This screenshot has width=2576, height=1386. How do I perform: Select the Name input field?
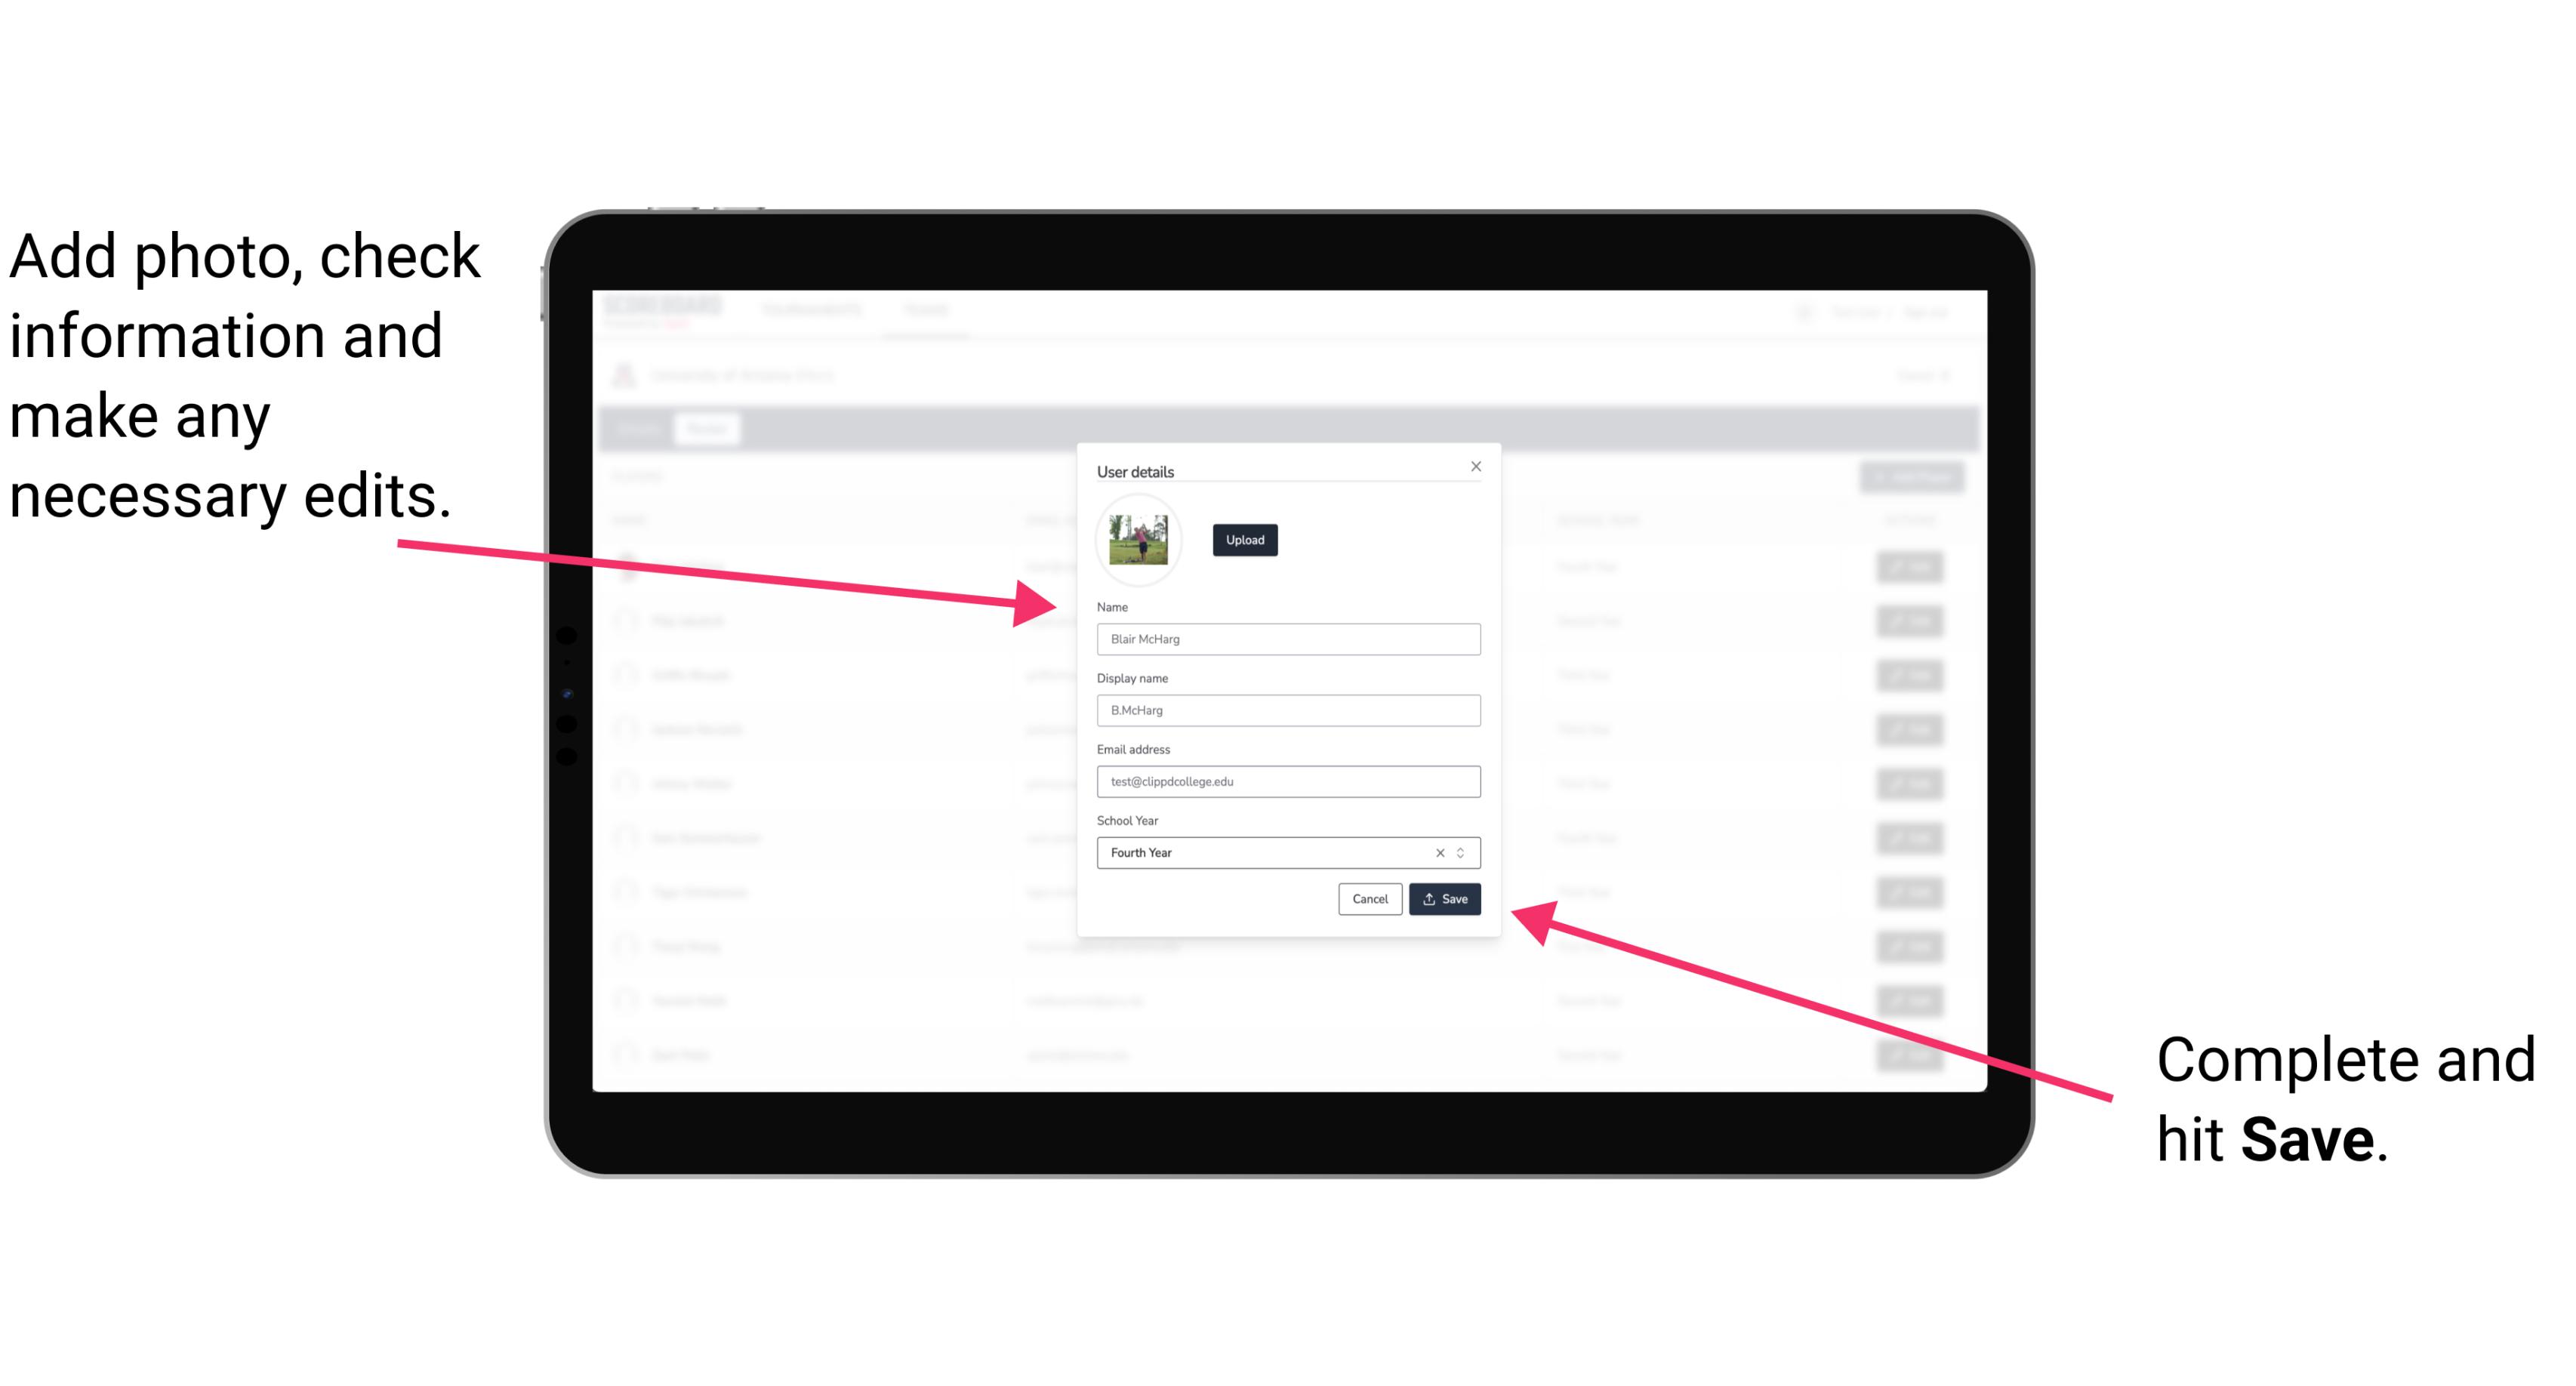1286,639
